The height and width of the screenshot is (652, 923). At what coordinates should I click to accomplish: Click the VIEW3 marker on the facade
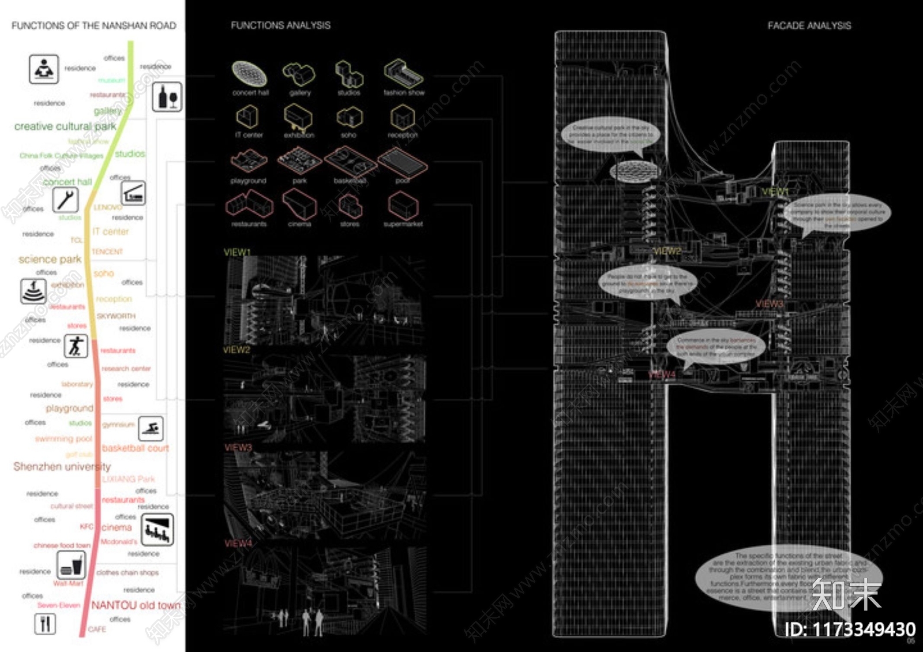(x=770, y=303)
